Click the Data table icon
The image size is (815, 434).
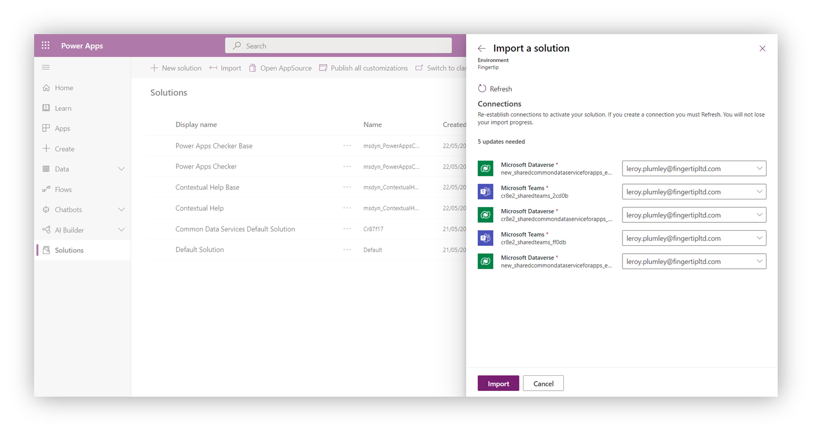(x=46, y=169)
